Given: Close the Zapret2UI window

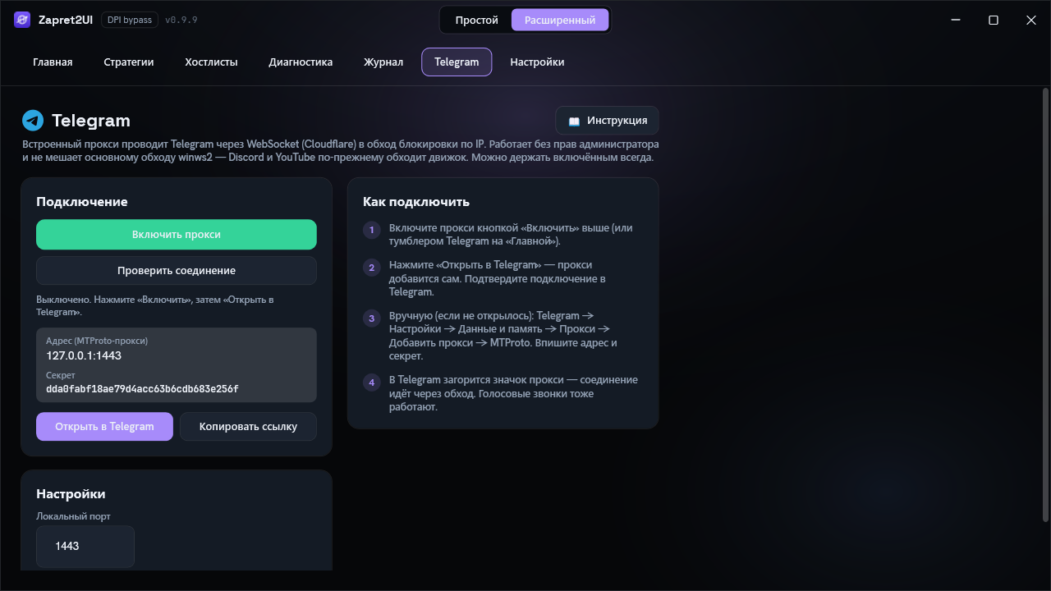Looking at the screenshot, I should (x=1031, y=20).
